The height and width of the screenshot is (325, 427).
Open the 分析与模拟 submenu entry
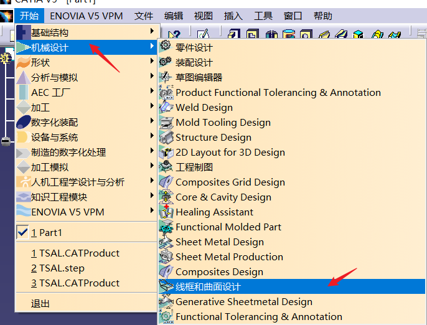55,77
